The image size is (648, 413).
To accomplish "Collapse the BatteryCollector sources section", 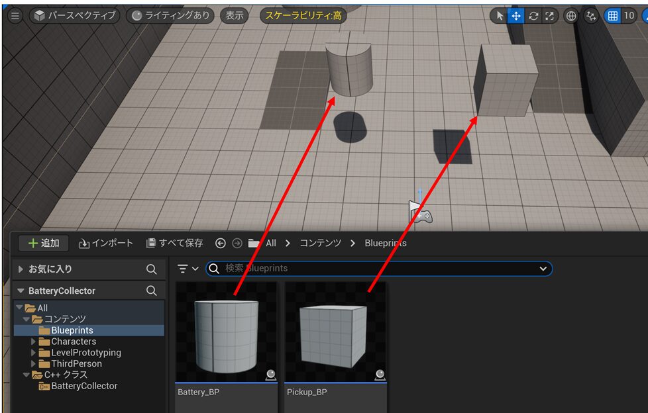I will [x=21, y=291].
